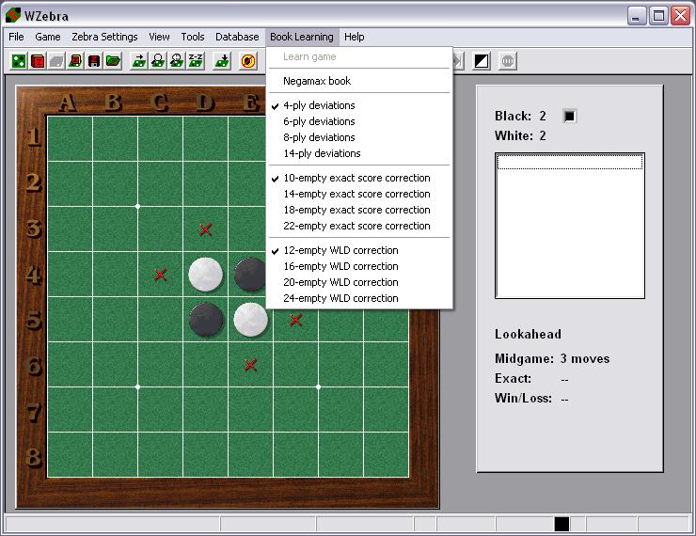Click the black and white diagonal icon
696x536 pixels.
(x=482, y=61)
